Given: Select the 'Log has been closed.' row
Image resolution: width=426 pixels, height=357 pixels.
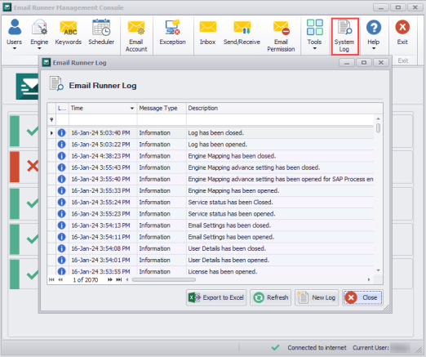Looking at the screenshot, I should point(211,132).
